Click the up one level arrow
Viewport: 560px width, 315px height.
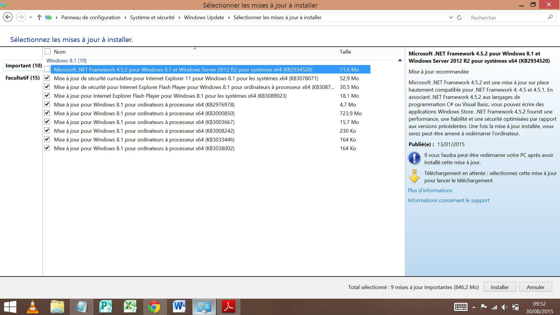39,17
